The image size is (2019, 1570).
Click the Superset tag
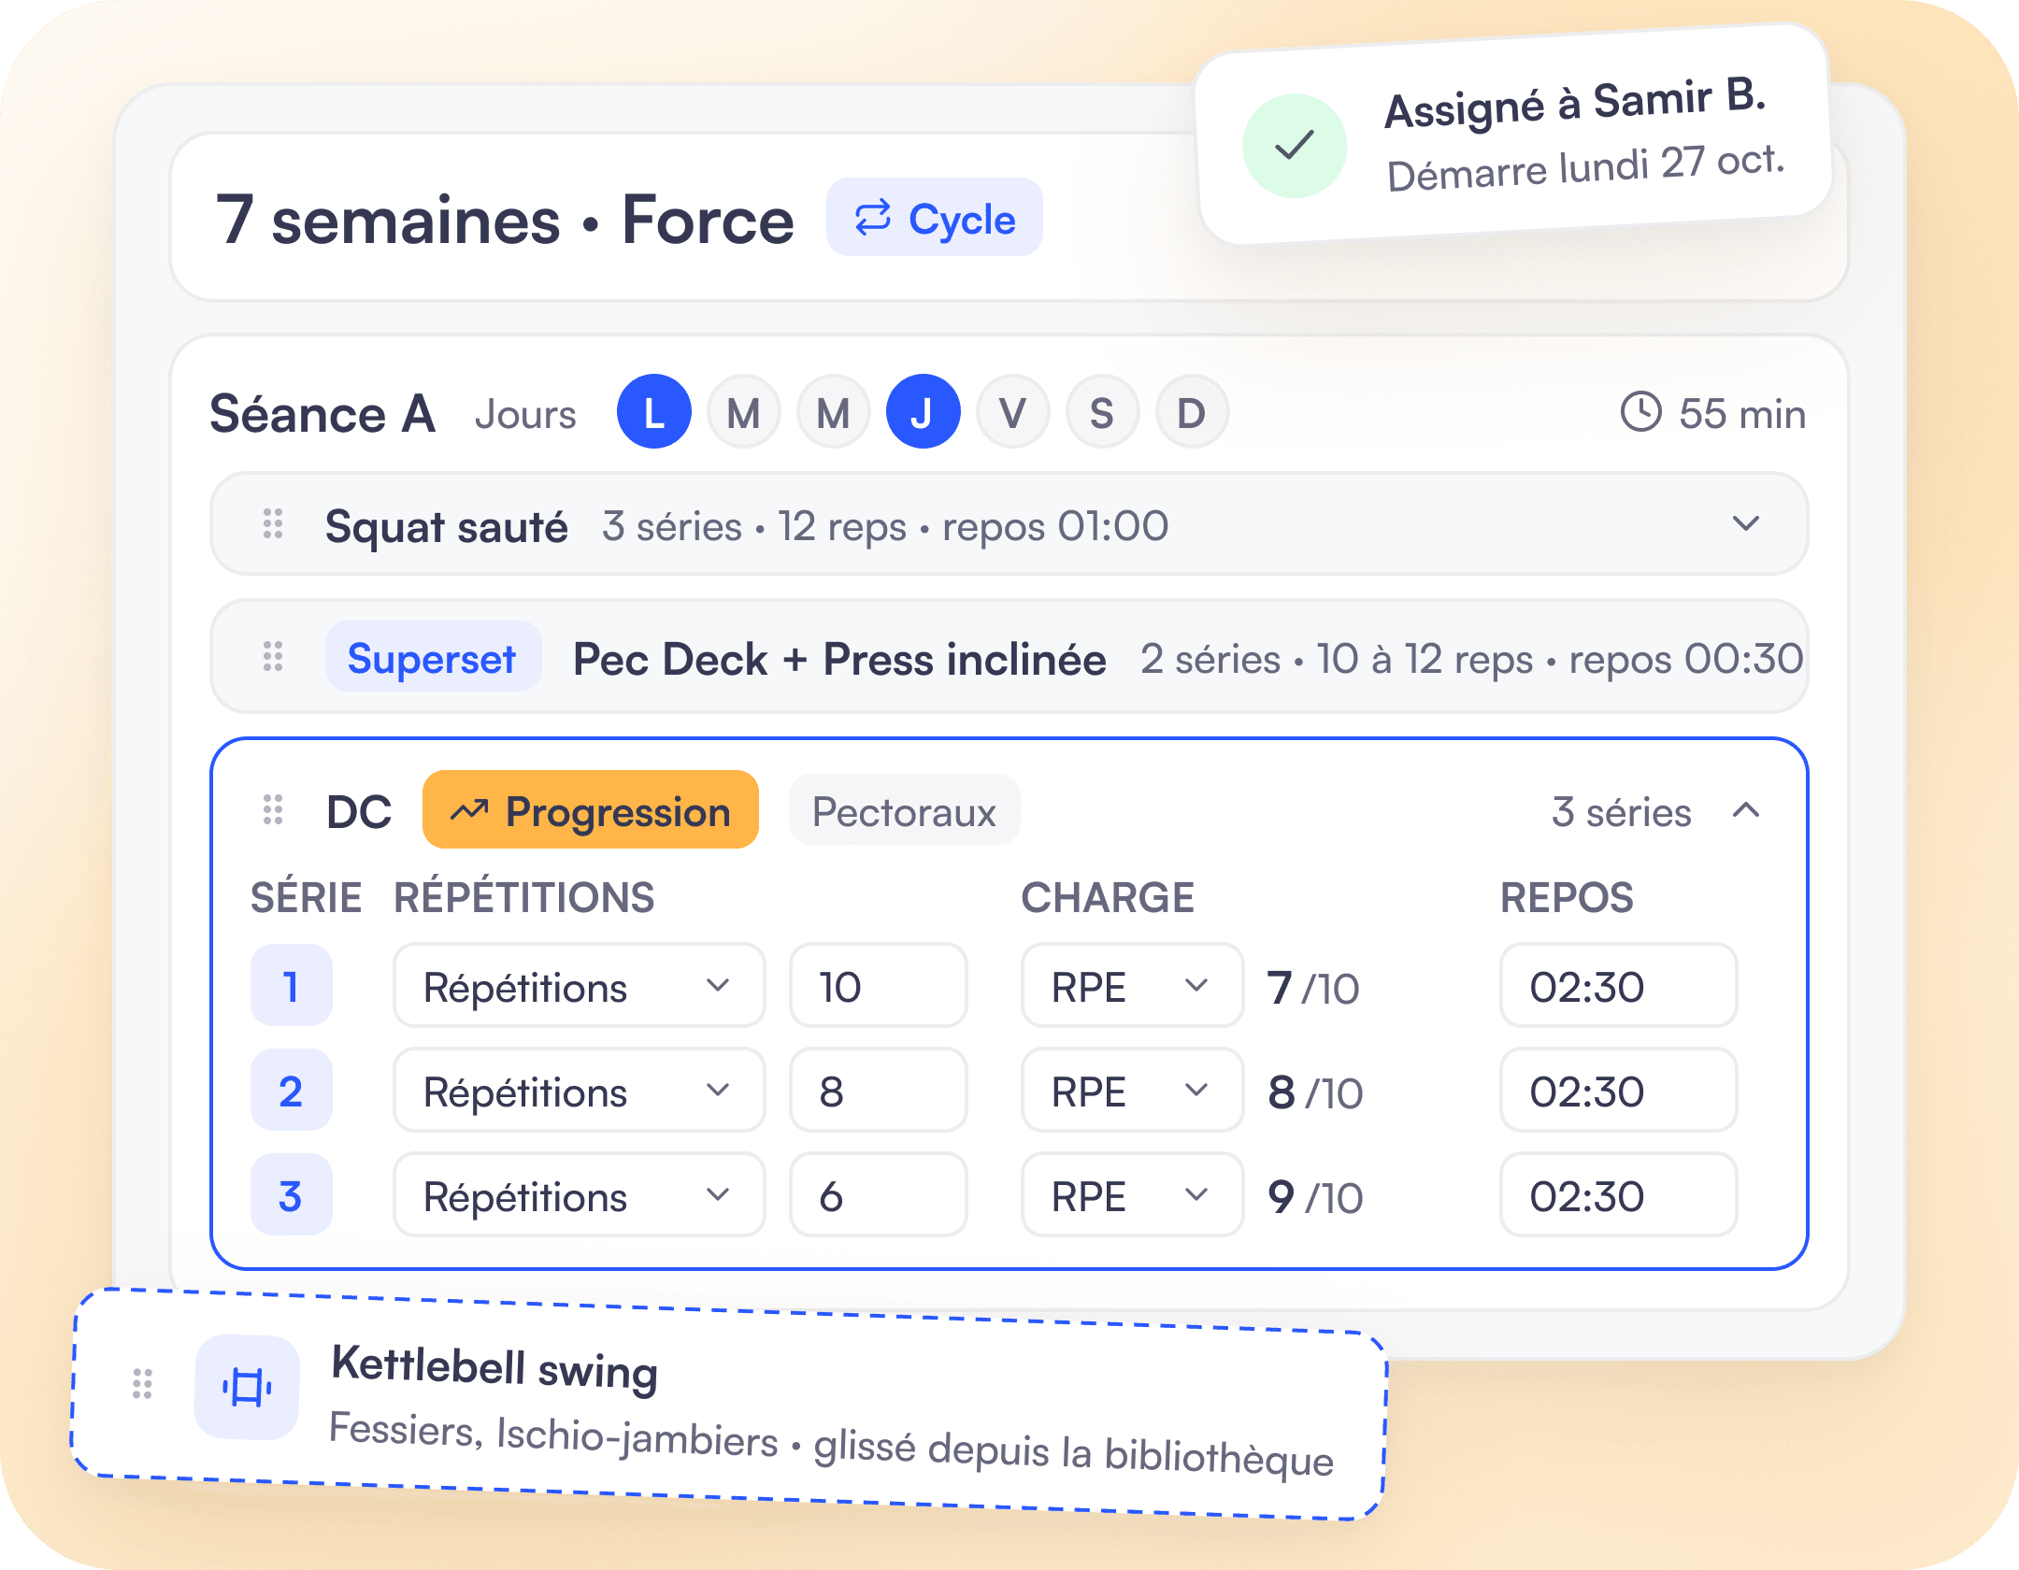[433, 657]
